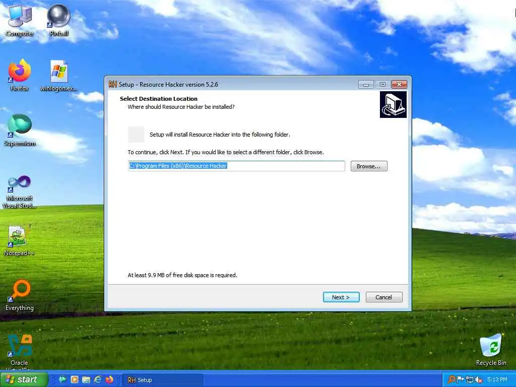Select the winlogon.exe file icon

tap(59, 76)
